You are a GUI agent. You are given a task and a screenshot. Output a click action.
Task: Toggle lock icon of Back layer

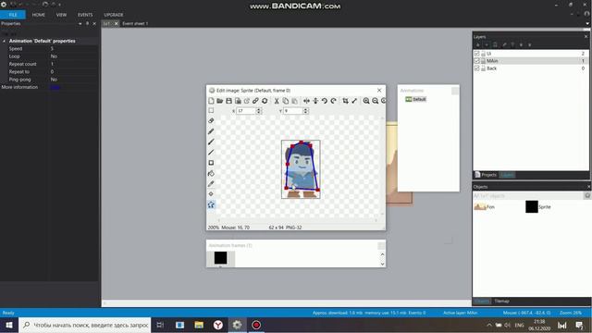(x=483, y=68)
